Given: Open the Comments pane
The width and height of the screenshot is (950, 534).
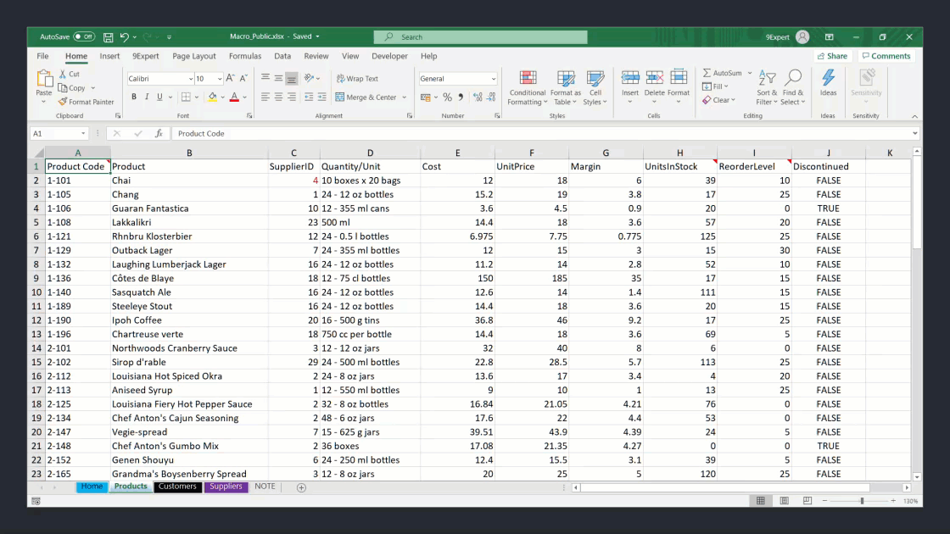Looking at the screenshot, I should tap(886, 56).
